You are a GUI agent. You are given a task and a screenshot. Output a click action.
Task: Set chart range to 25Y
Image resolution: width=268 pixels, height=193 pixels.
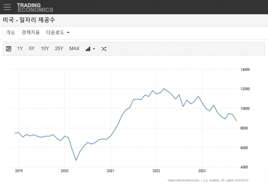59,48
